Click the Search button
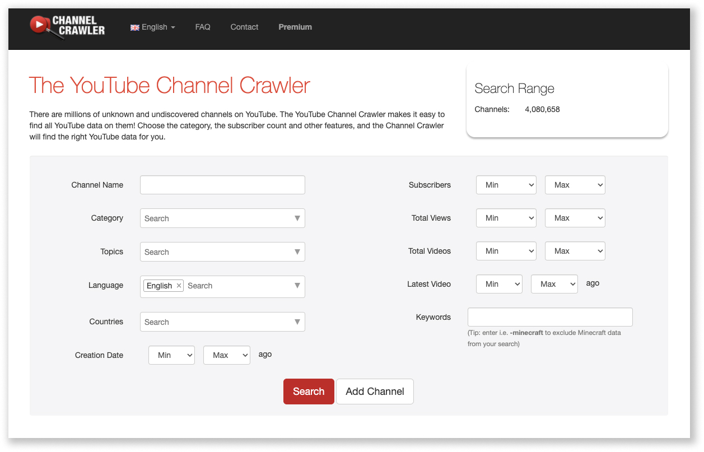This screenshot has width=704, height=452. (308, 391)
